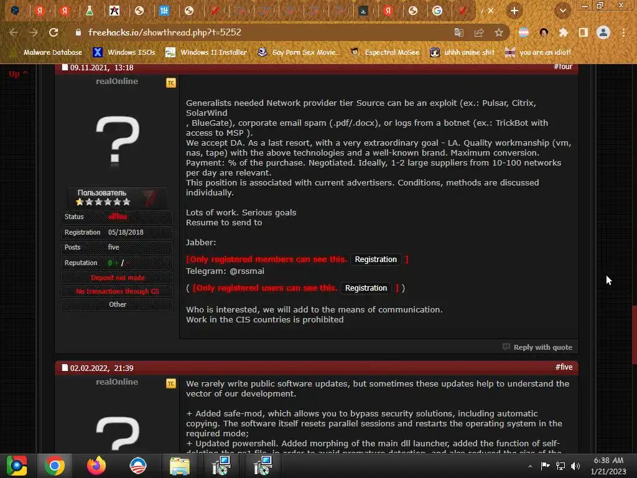Image resolution: width=637 pixels, height=478 pixels.
Task: Click the page's vertical scrollbar thumb
Action: [x=634, y=335]
